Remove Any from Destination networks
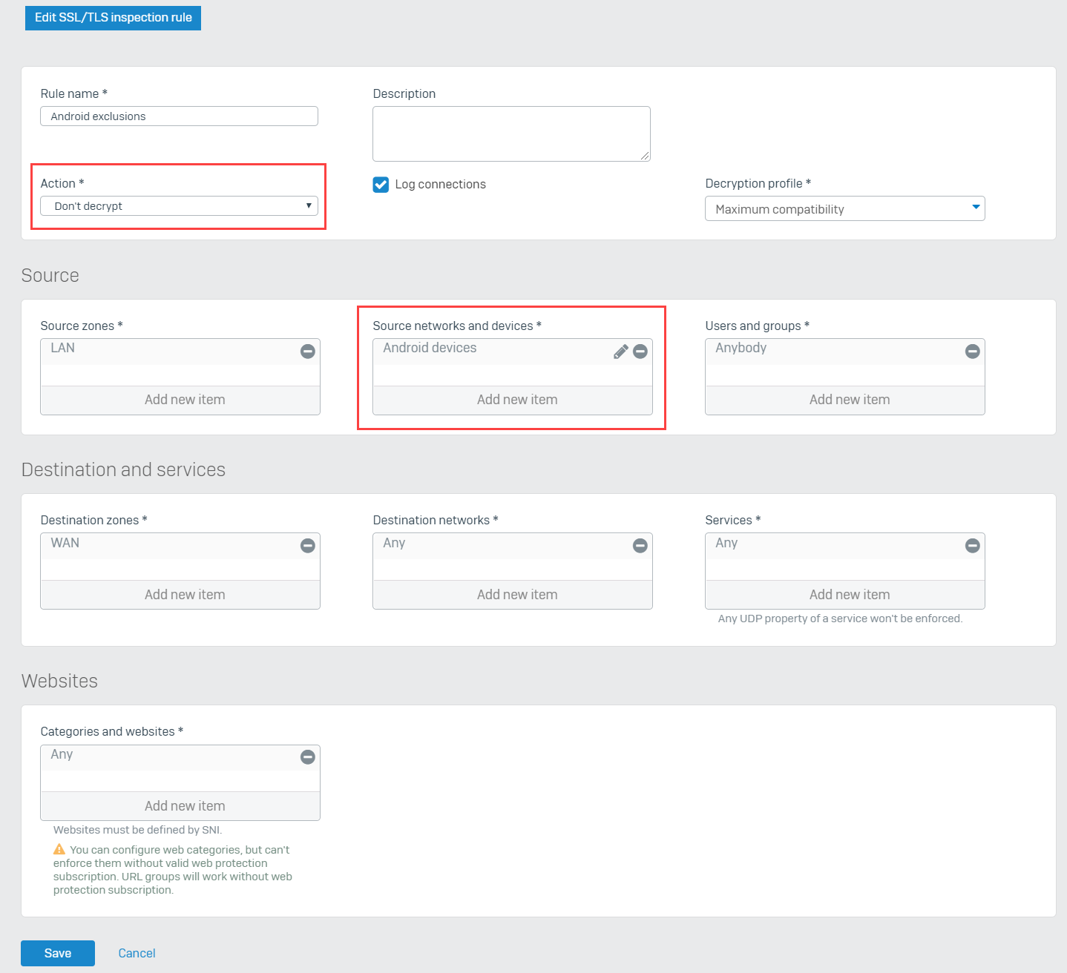Image resolution: width=1067 pixels, height=973 pixels. [x=640, y=546]
